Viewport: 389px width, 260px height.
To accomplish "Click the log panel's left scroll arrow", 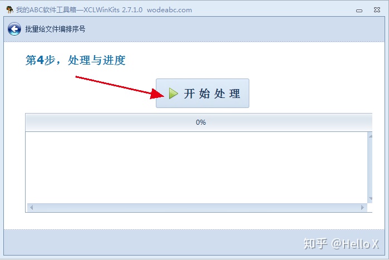I will pyautogui.click(x=31, y=208).
